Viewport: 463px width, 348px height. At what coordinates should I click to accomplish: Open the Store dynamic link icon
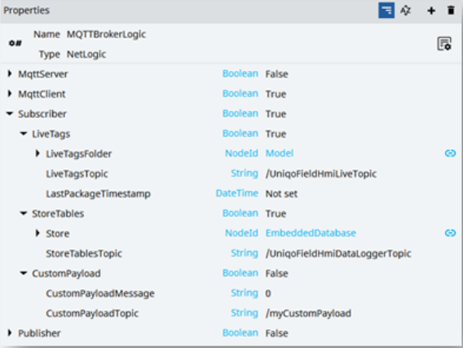pyautogui.click(x=450, y=233)
